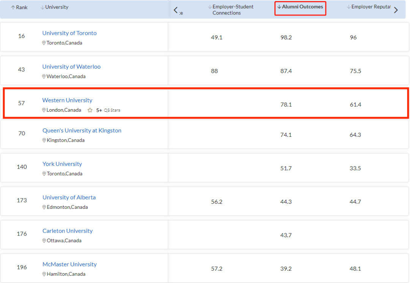Viewport: 410px width, 283px height.
Task: Click the left chevron to scroll columns back
Action: [x=175, y=10]
